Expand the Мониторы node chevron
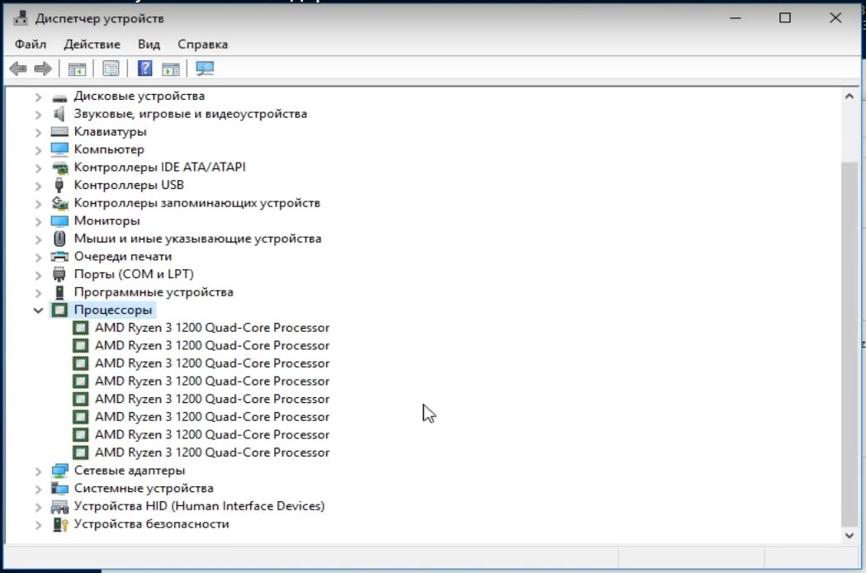866x573 pixels. point(38,222)
